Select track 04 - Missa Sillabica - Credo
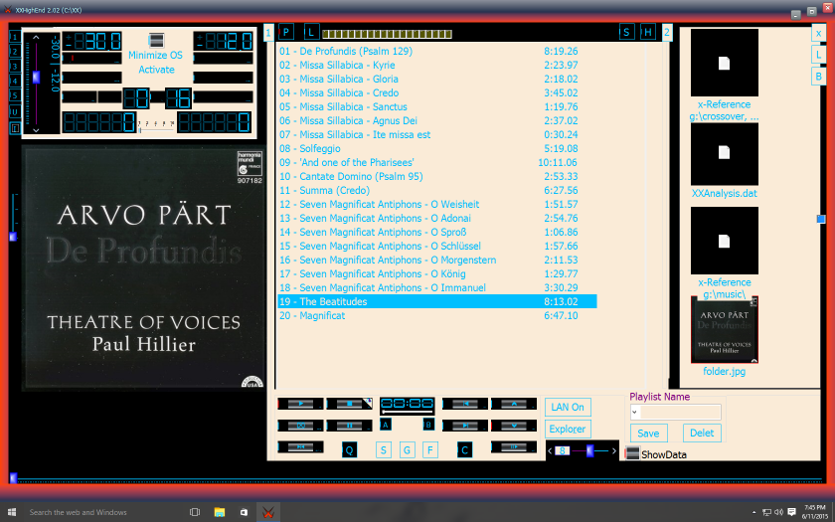The height and width of the screenshot is (522, 835). pyautogui.click(x=436, y=92)
